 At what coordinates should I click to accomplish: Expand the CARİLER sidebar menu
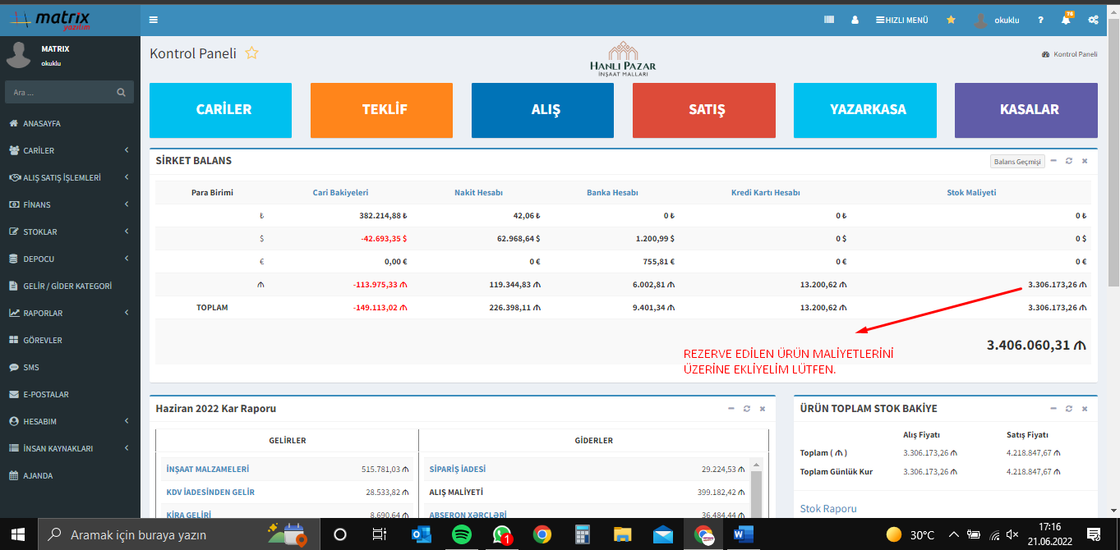pyautogui.click(x=70, y=151)
